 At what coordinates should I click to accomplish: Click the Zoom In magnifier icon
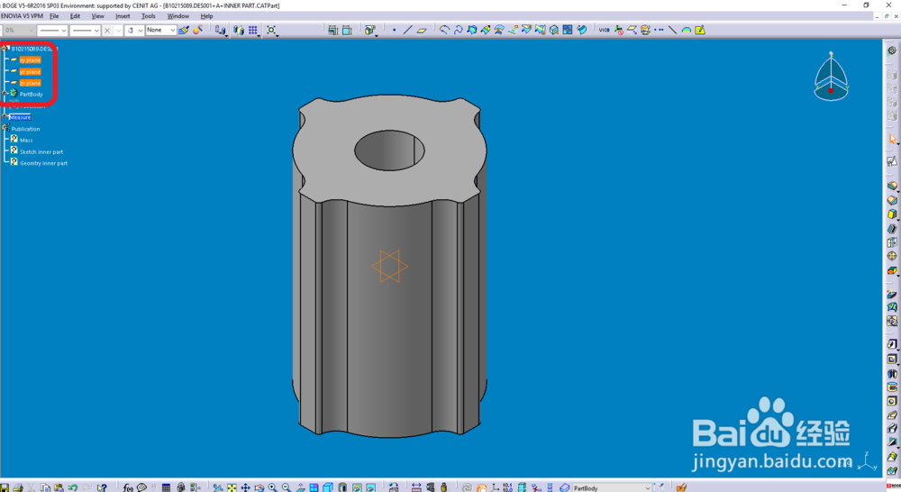(x=273, y=487)
